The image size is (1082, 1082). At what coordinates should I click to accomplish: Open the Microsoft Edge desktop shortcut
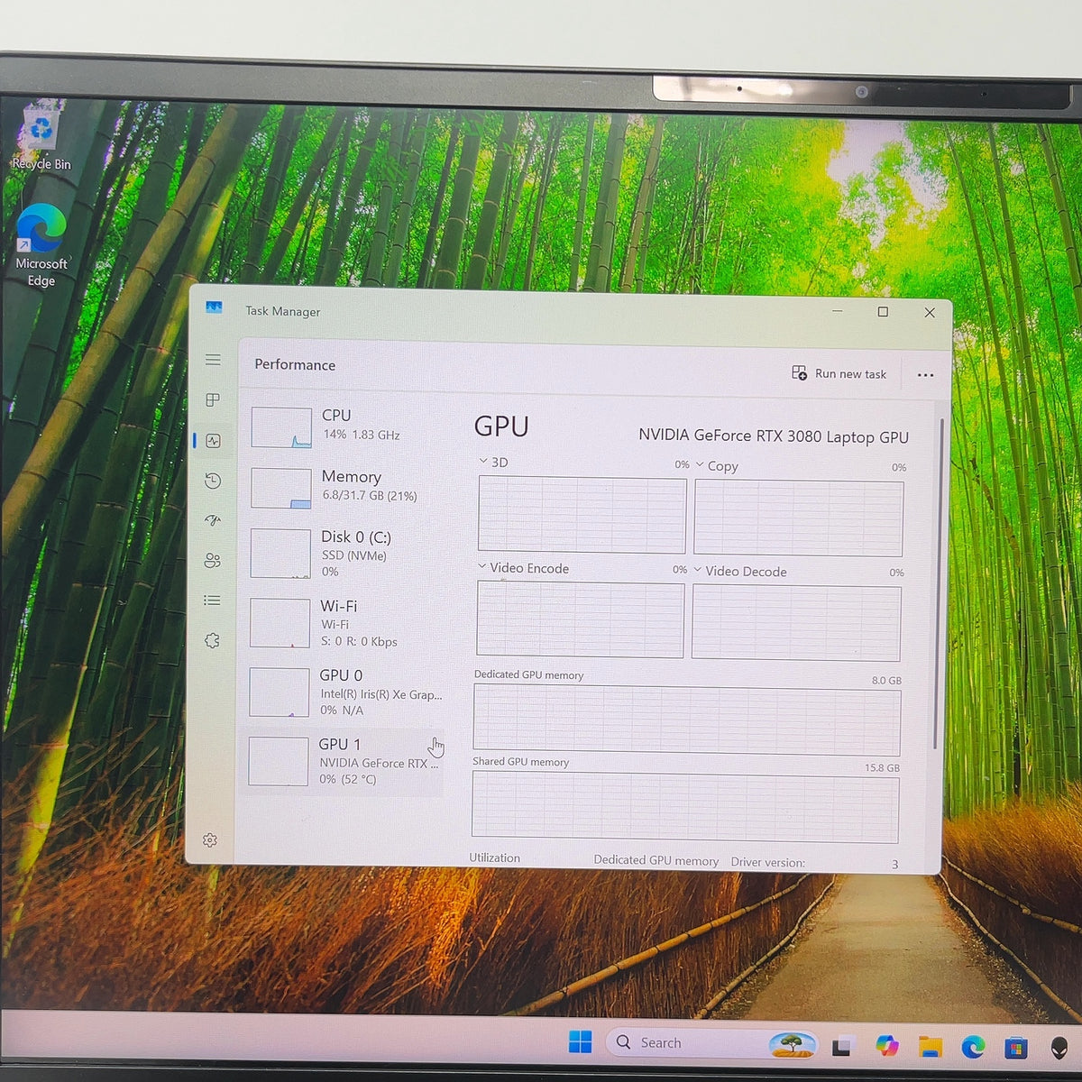click(41, 245)
